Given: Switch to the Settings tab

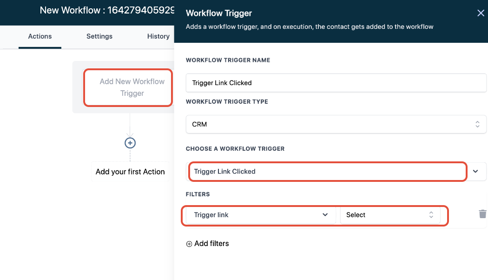Looking at the screenshot, I should 99,36.
